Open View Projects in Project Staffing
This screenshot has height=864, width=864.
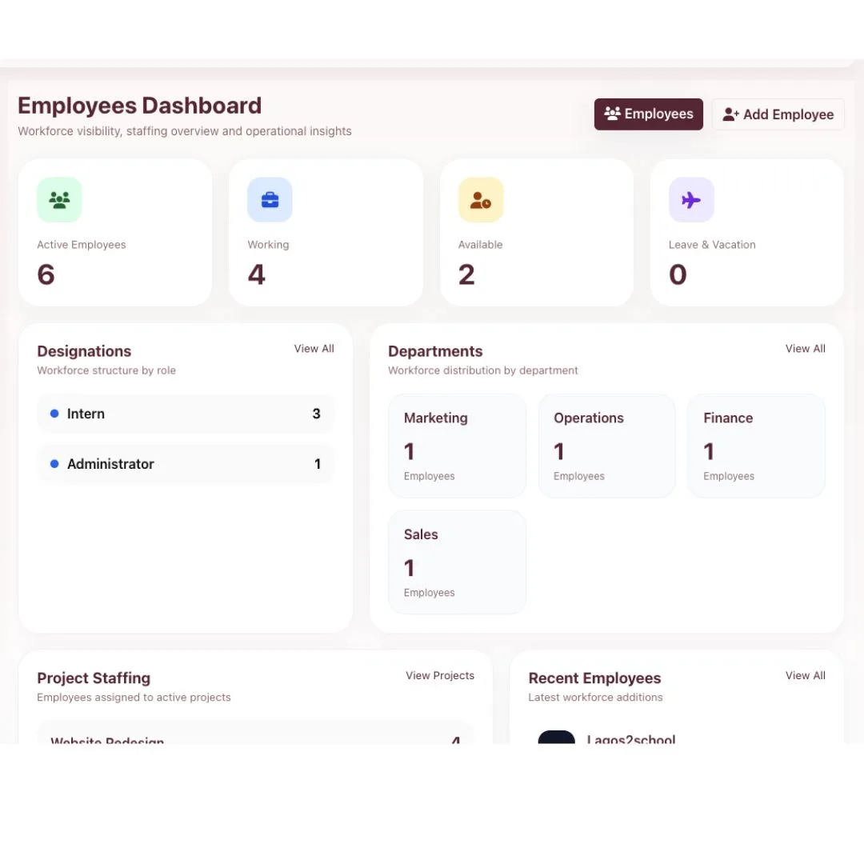point(440,675)
